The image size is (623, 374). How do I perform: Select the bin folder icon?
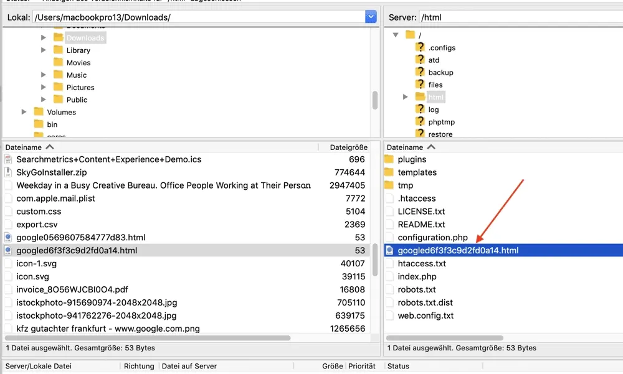(39, 123)
